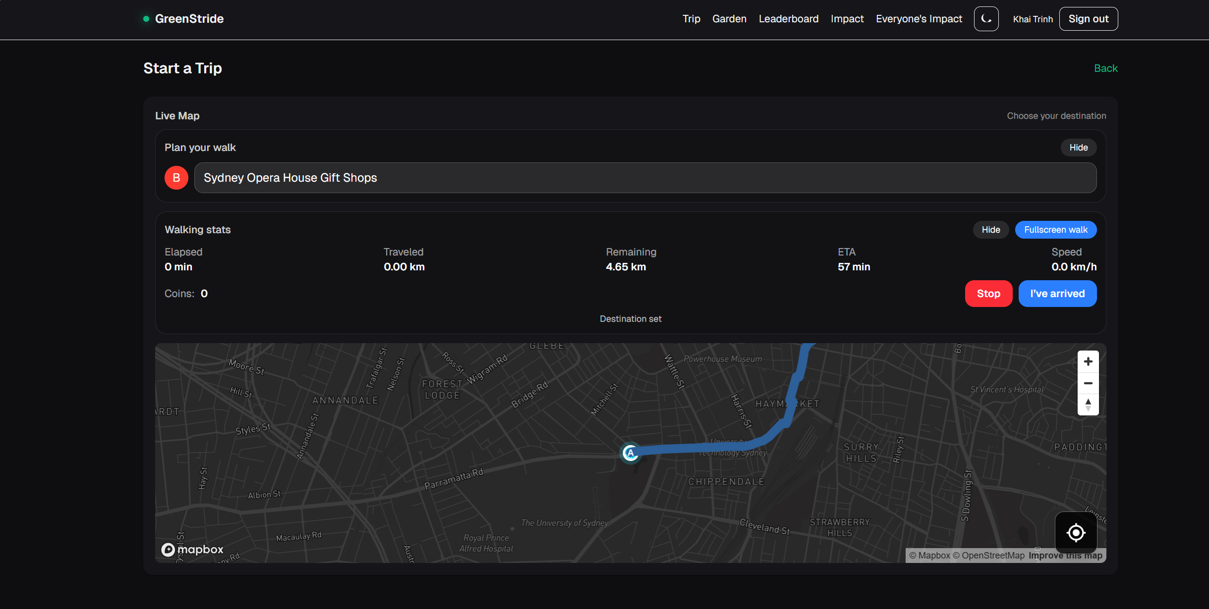Toggle dark mode moon icon

click(x=986, y=19)
